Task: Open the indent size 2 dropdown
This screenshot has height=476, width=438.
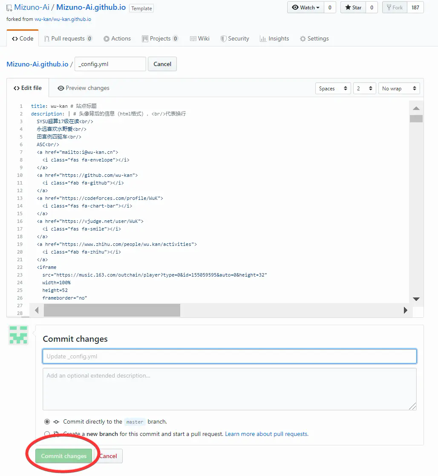Action: (365, 88)
